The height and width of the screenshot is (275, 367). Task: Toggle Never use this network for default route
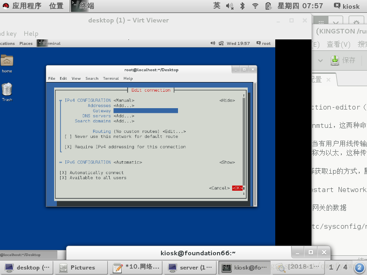(x=68, y=137)
